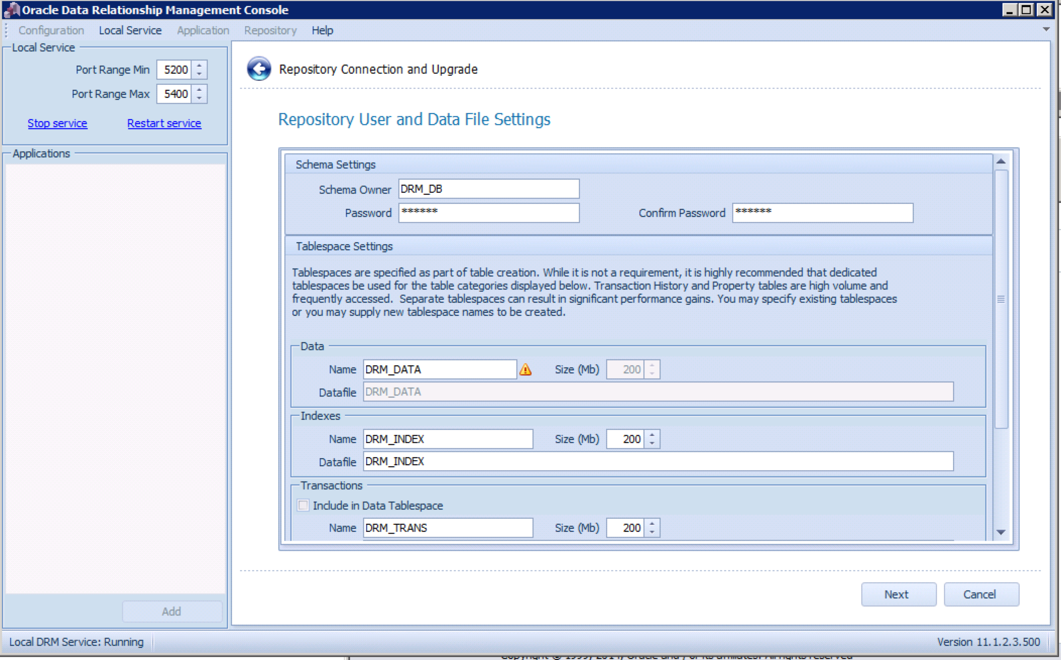
Task: Decrease Transactions Size (Mb) spinner
Action: pyautogui.click(x=652, y=532)
